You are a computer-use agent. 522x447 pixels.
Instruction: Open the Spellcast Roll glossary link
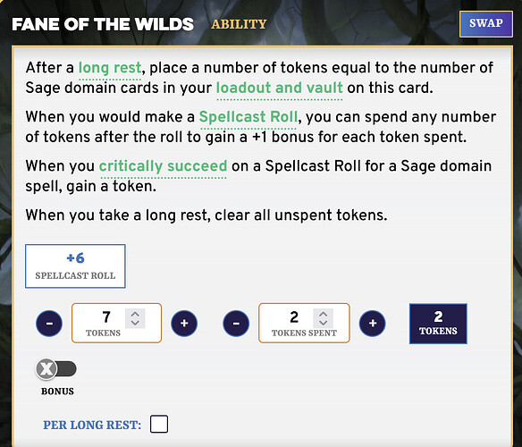pyautogui.click(x=248, y=117)
